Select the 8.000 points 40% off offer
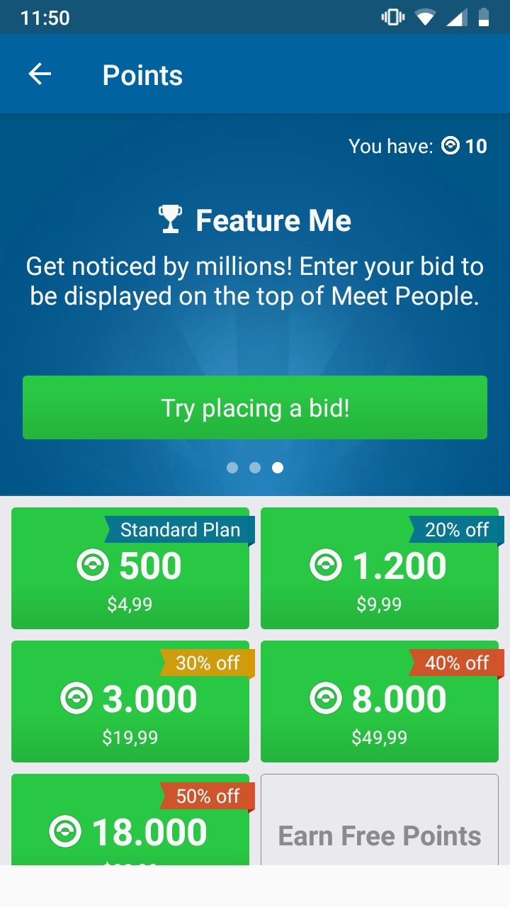Viewport: 510px width, 907px height. coord(380,701)
